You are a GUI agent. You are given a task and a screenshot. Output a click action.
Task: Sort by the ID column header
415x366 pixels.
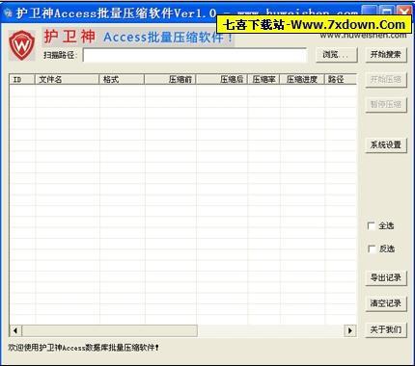[22, 79]
